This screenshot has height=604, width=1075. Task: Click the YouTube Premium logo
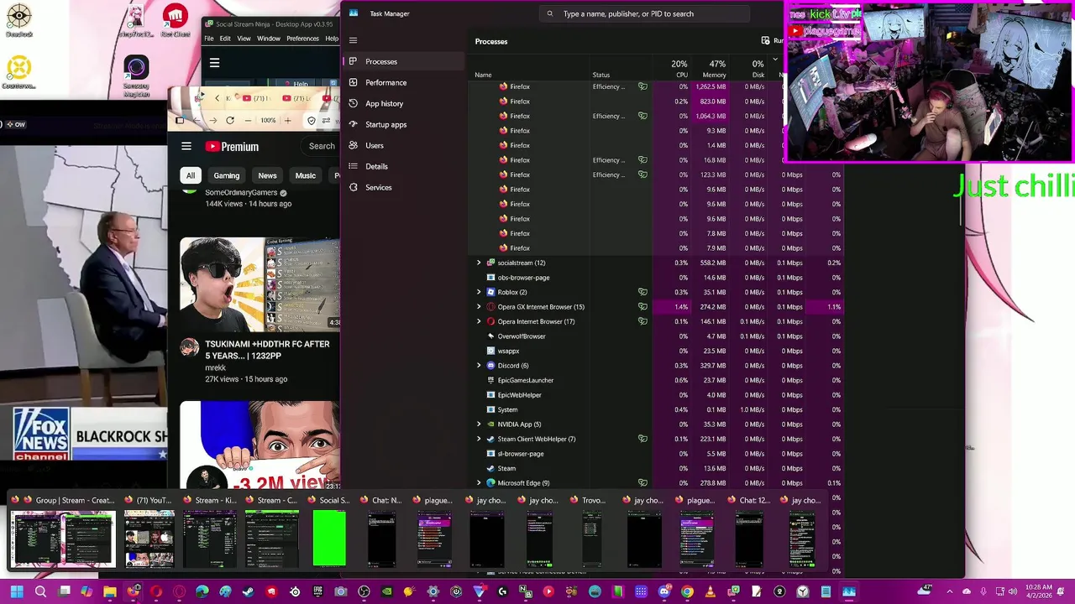tap(232, 146)
